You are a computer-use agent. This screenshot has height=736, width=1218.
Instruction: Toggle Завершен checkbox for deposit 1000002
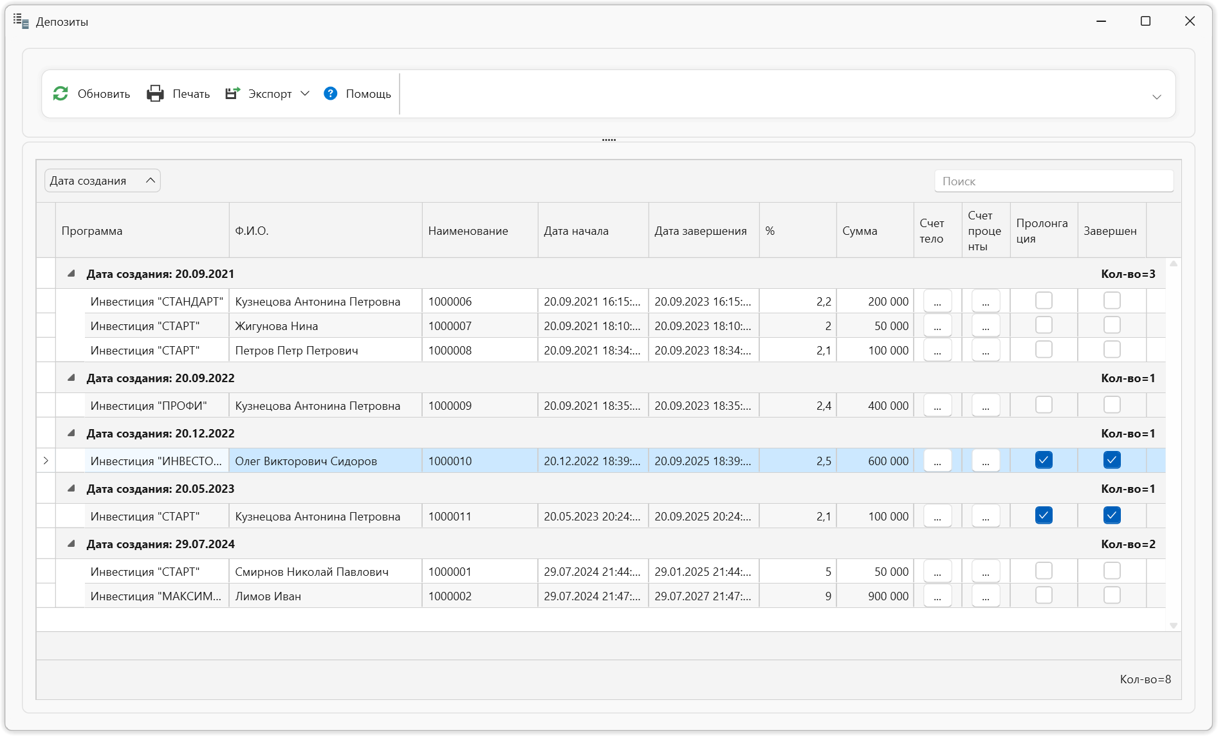click(1112, 595)
